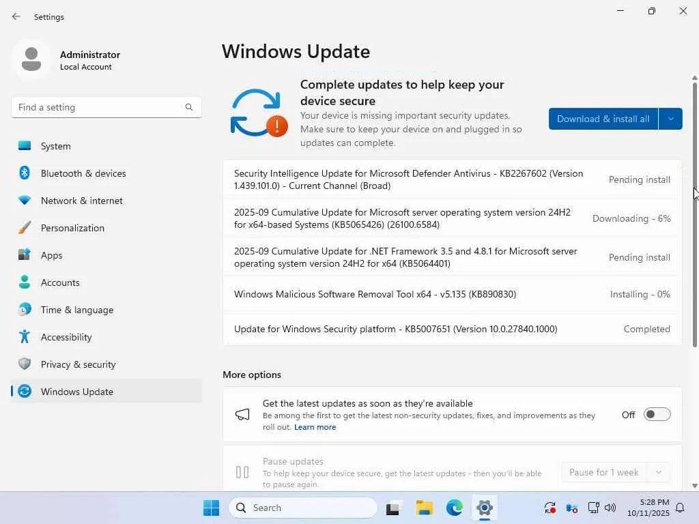Image resolution: width=699 pixels, height=524 pixels.
Task: Launch Microsoft Edge from the taskbar
Action: pyautogui.click(x=454, y=508)
